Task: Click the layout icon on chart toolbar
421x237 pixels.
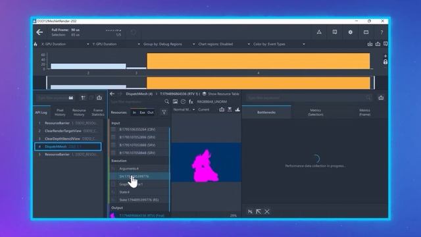Action: pyautogui.click(x=385, y=44)
